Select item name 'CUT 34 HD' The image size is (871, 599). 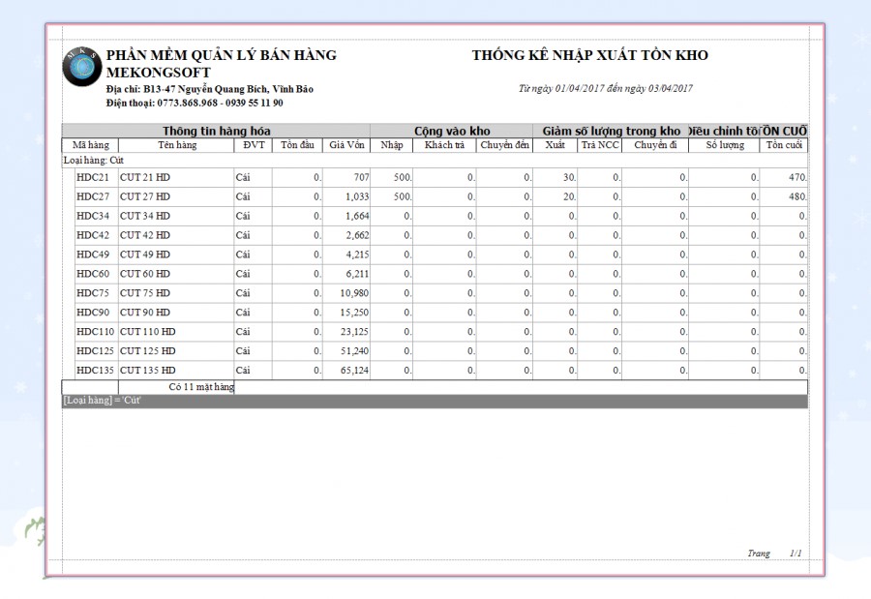pyautogui.click(x=145, y=216)
